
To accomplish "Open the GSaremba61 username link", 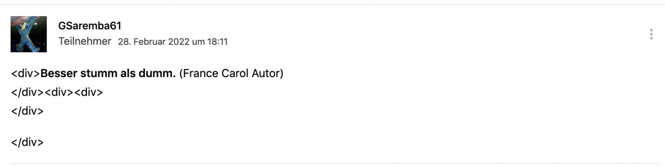I will click(x=90, y=26).
